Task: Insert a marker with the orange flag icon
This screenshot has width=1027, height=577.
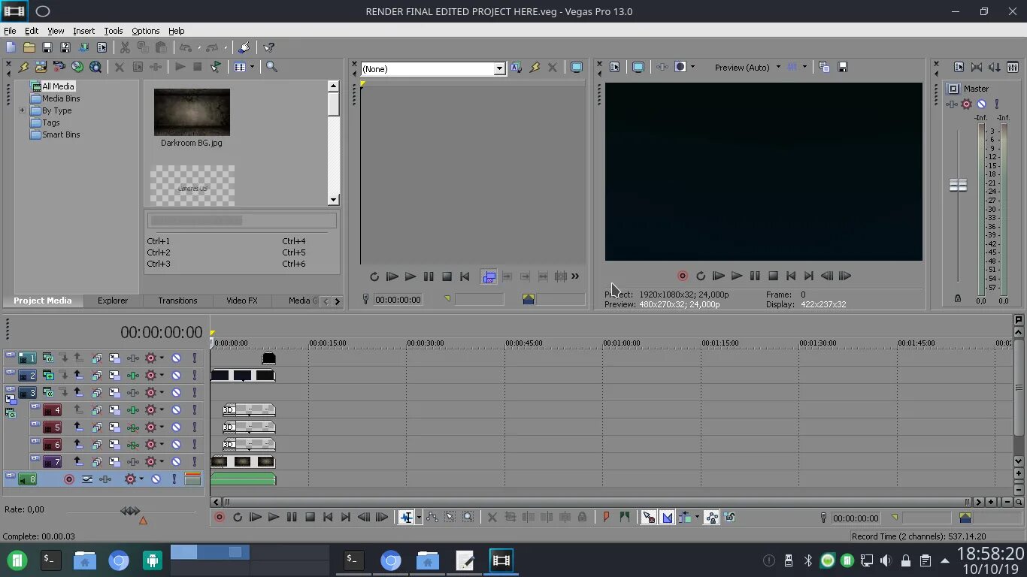Action: pos(606,517)
